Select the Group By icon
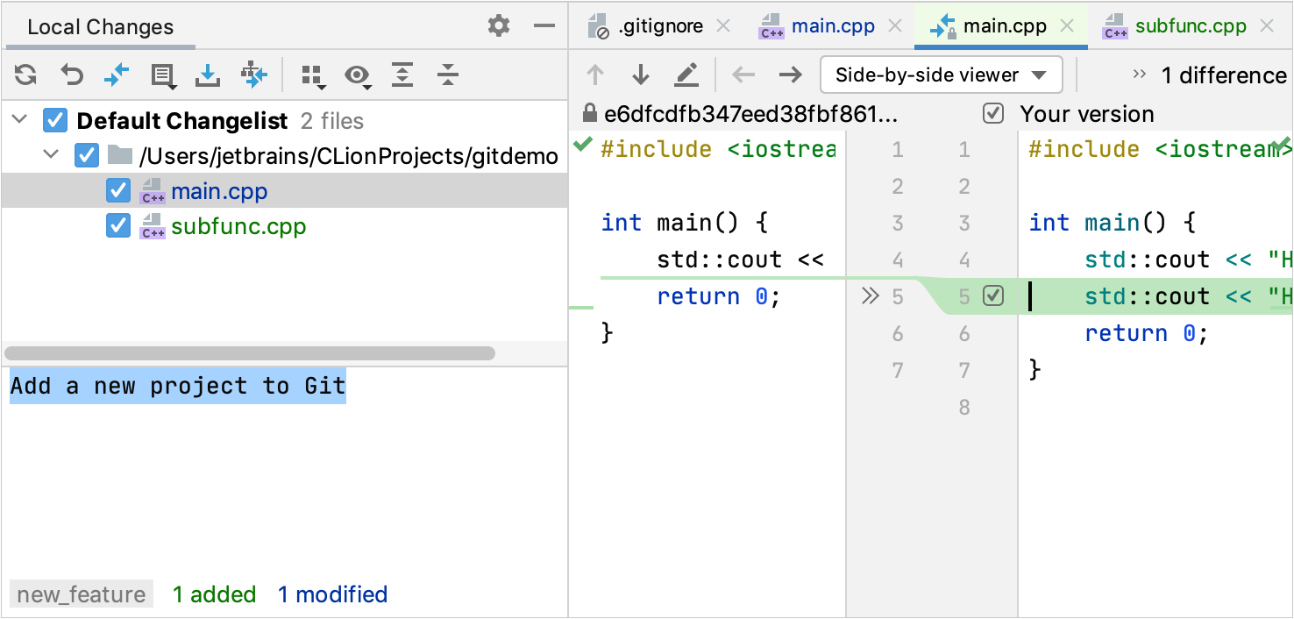Screen dimensions: 1294x619 pos(313,75)
